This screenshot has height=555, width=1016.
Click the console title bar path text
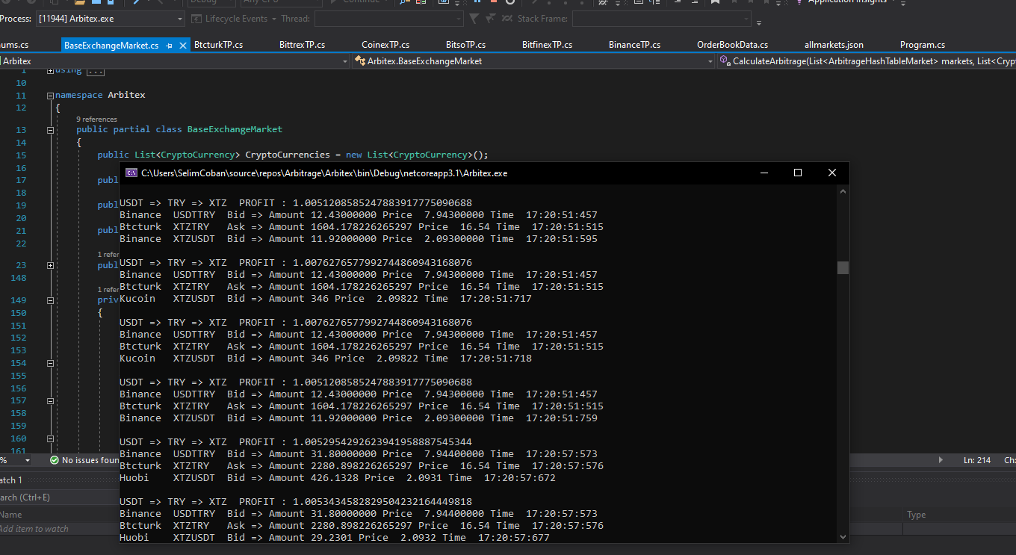coord(324,173)
